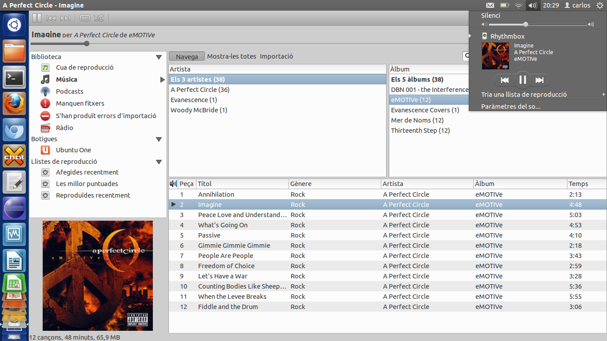Viewport: 607px width, 341px height.
Task: Click the volume indicator in the top panel
Action: coord(533,5)
